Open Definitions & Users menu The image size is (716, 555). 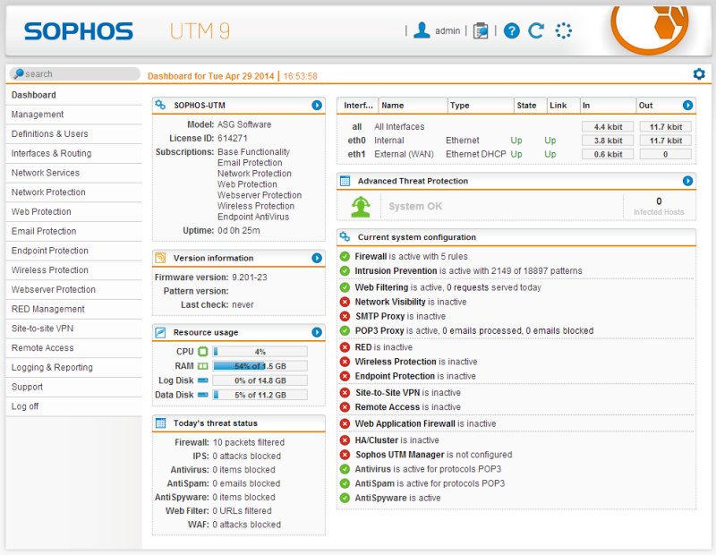[x=73, y=134]
